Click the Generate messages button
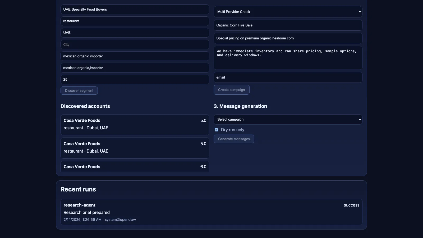The image size is (423, 238). tap(234, 139)
